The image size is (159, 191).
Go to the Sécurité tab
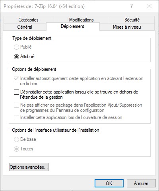tap(132, 20)
